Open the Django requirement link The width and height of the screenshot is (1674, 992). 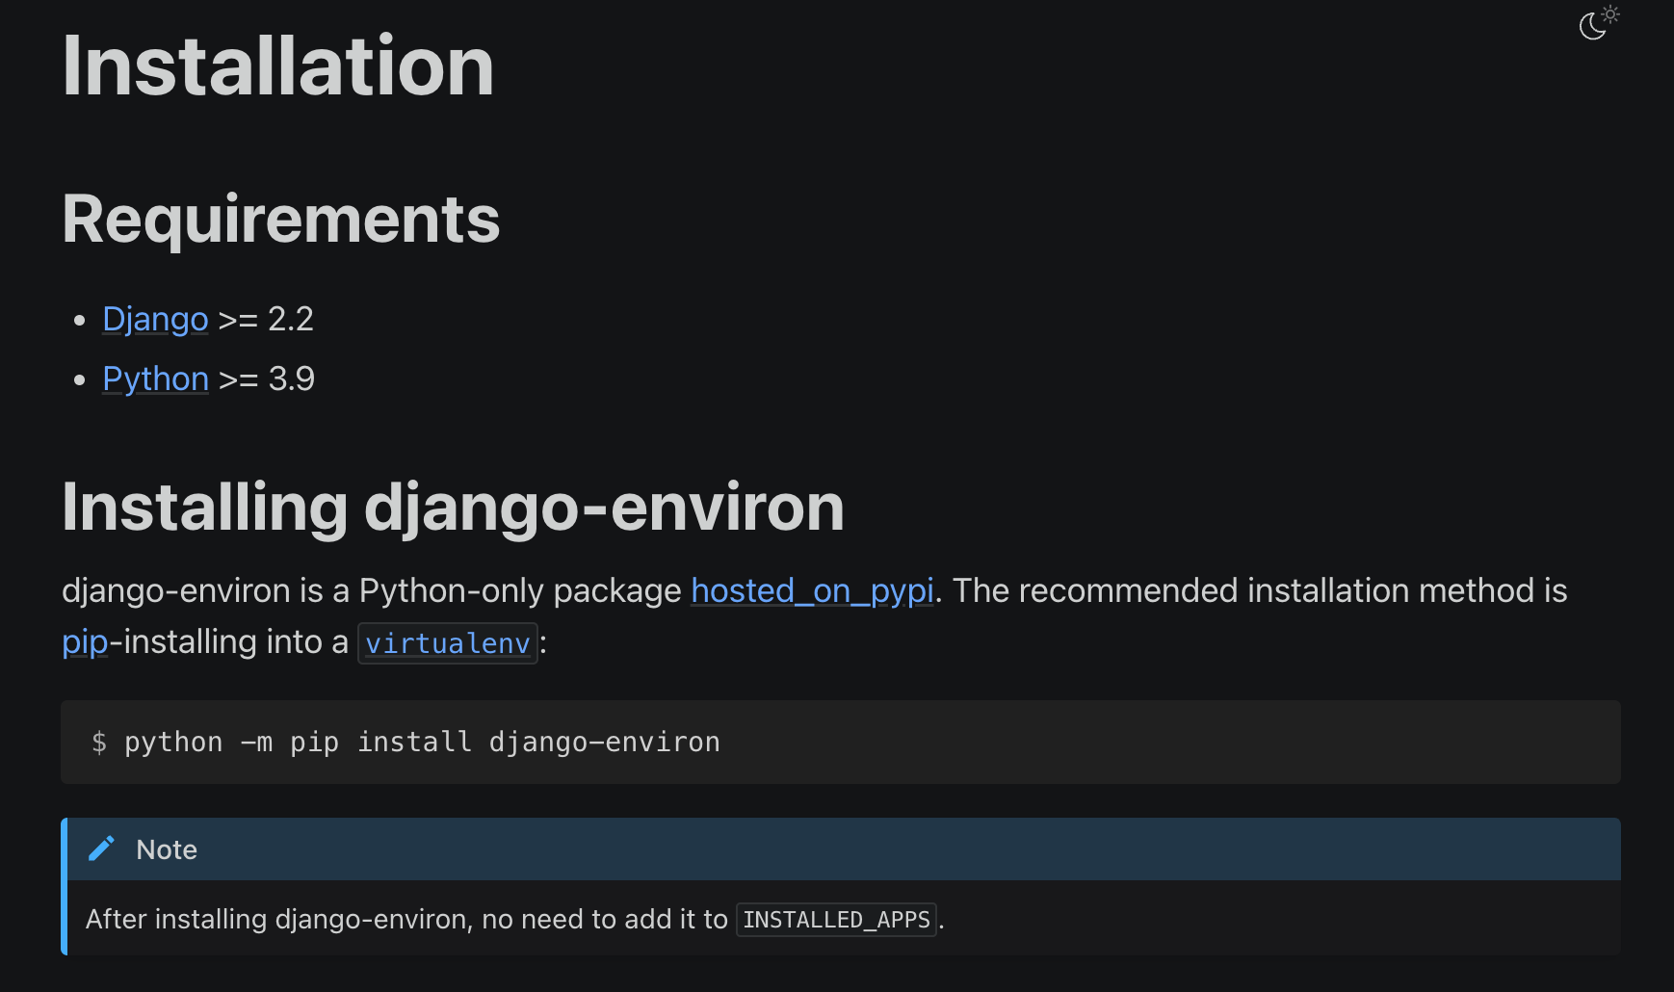point(155,319)
